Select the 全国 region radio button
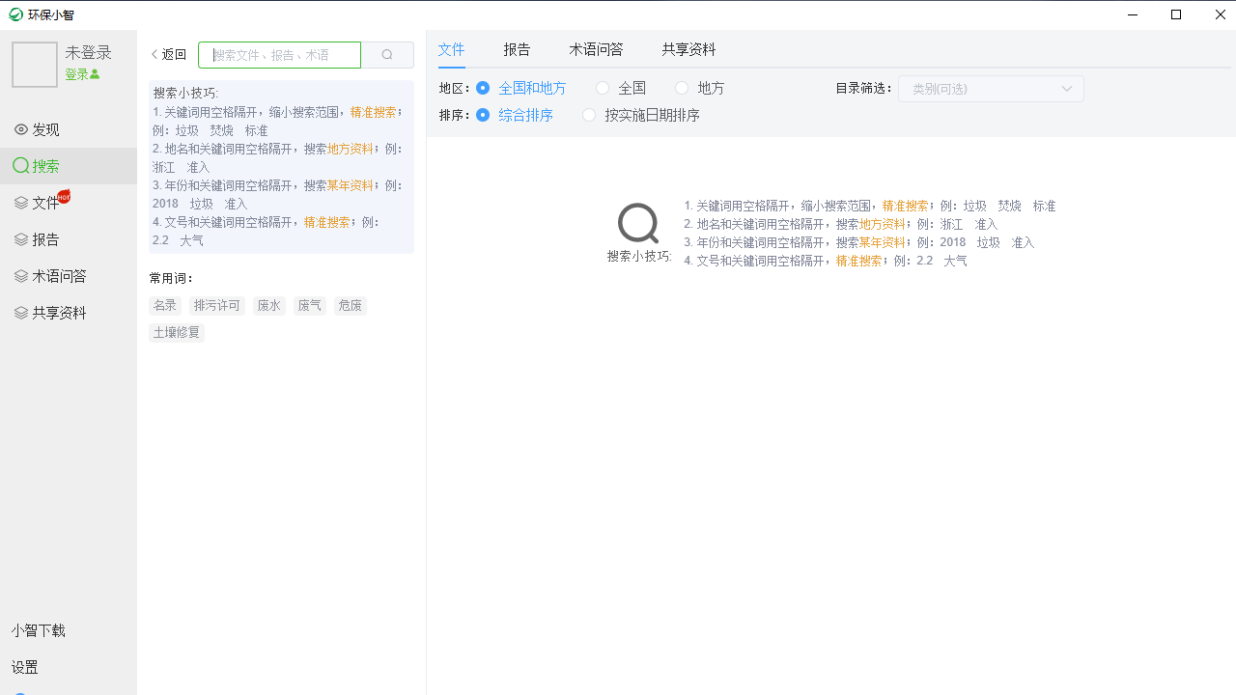Screen dimensions: 1236x695 tap(602, 87)
